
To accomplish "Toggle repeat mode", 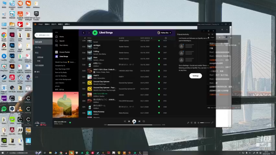I will 144,121.
